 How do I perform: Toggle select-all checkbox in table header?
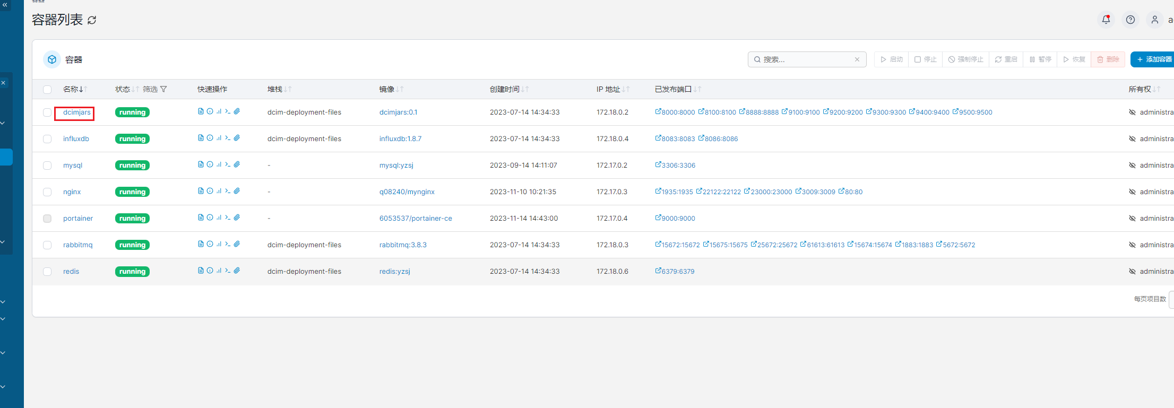[x=47, y=89]
